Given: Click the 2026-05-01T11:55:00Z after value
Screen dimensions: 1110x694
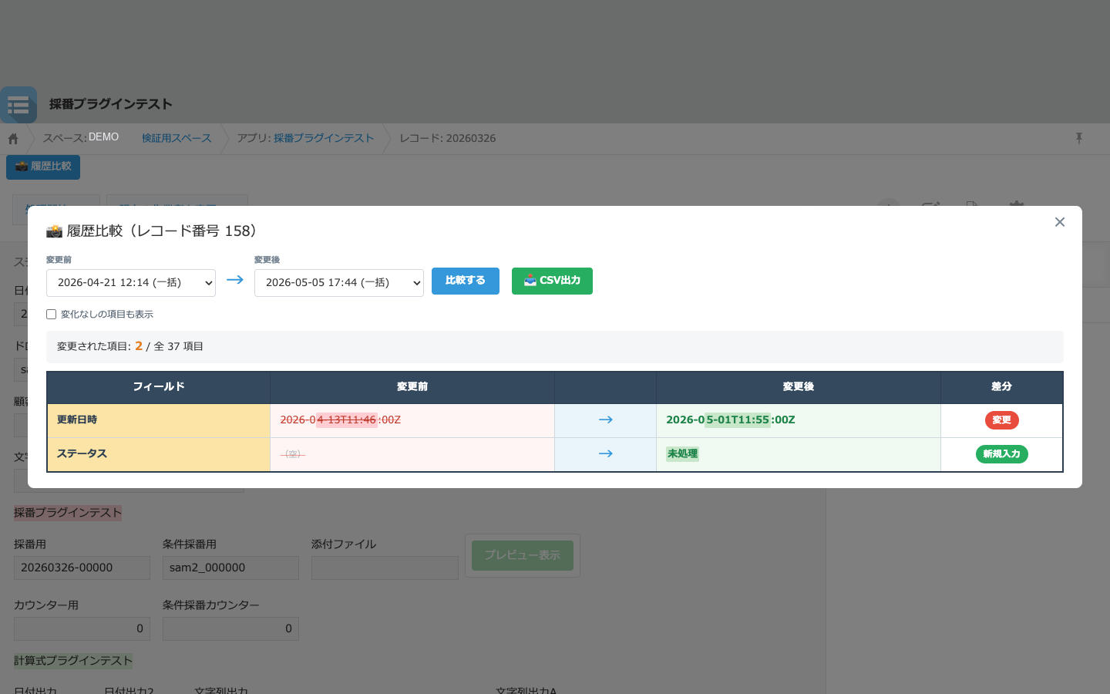Looking at the screenshot, I should pyautogui.click(x=731, y=420).
